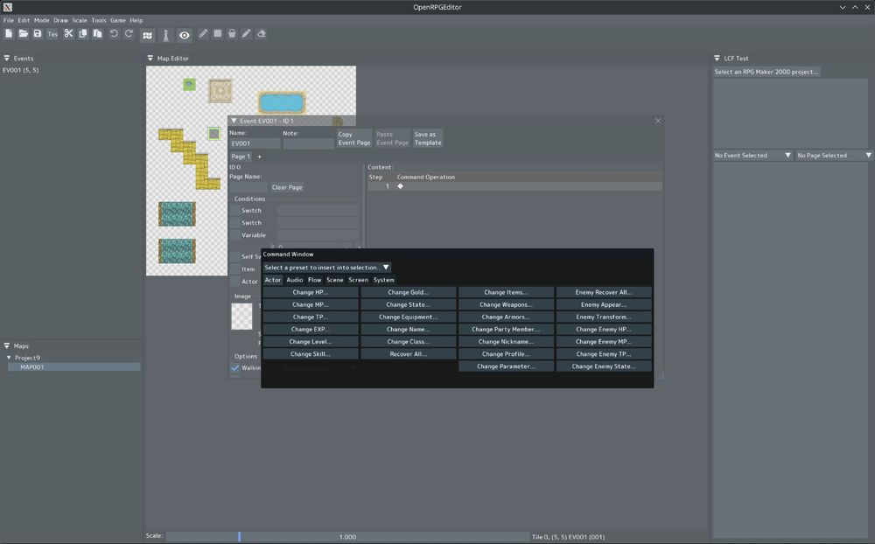
Task: Select the Page 1 tab in the event window
Action: pos(241,157)
